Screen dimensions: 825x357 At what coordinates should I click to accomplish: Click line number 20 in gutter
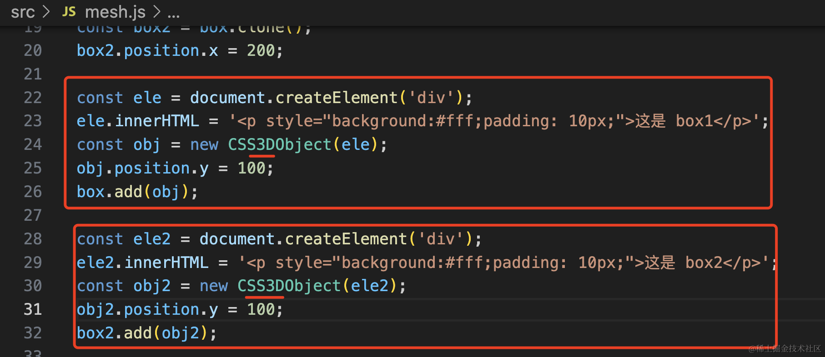coord(33,50)
